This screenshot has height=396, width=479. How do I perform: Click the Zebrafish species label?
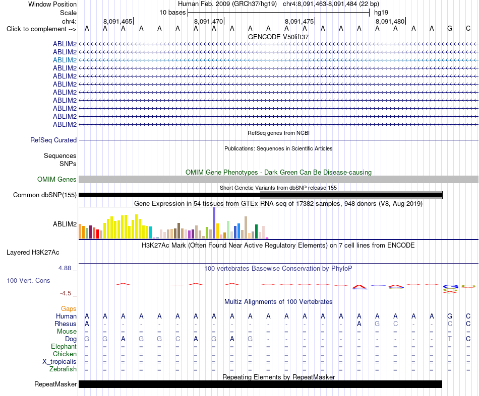(x=63, y=369)
